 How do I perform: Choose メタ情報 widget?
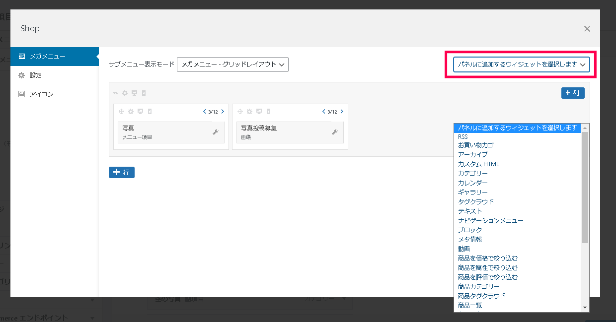click(x=517, y=240)
